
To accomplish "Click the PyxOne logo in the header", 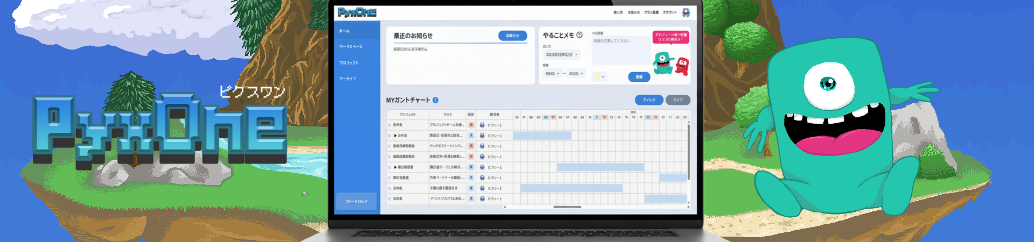I will click(357, 12).
